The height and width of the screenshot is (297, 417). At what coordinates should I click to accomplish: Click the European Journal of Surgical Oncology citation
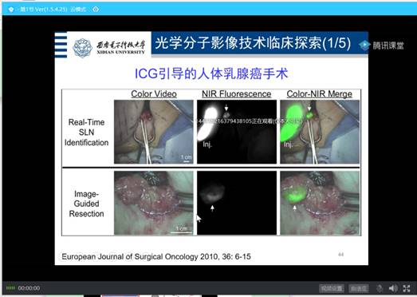coord(156,257)
